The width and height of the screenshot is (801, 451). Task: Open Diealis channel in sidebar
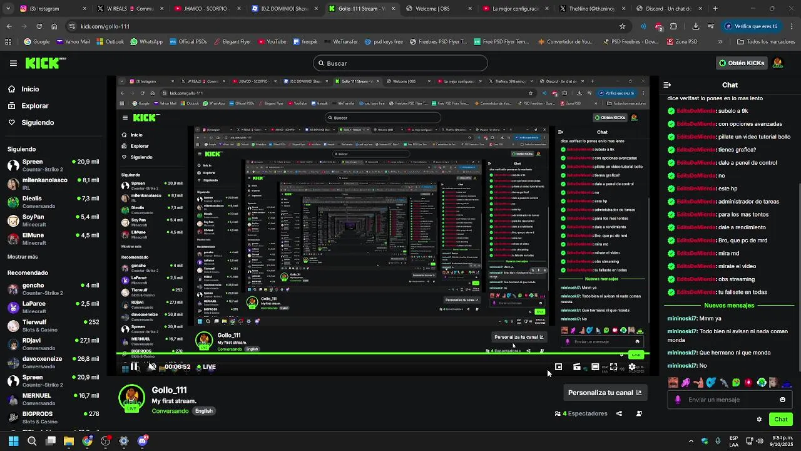point(54,202)
